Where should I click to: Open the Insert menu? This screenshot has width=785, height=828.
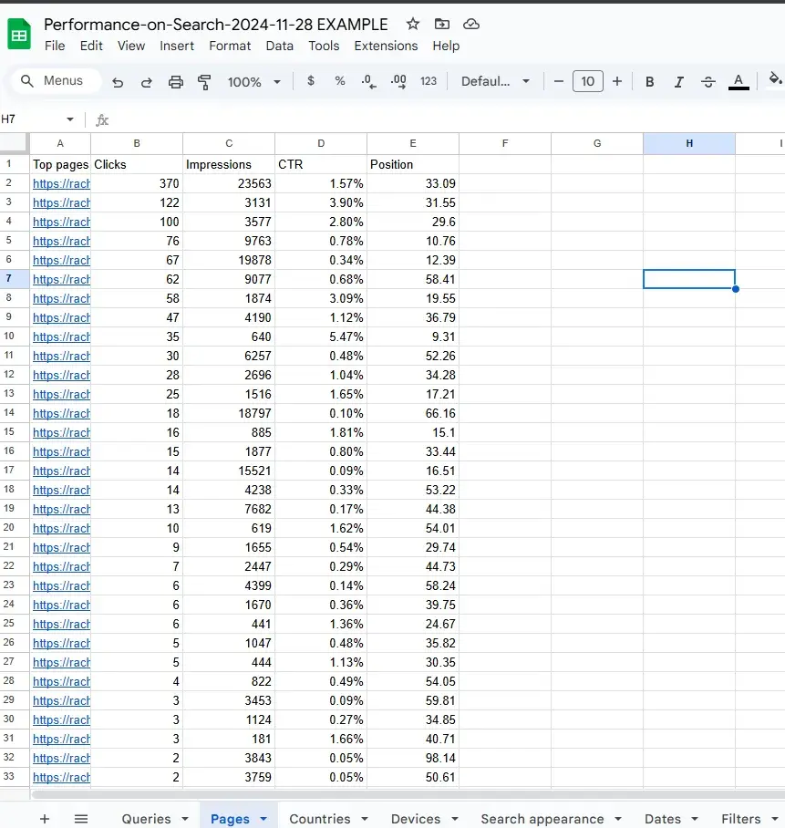pos(177,46)
